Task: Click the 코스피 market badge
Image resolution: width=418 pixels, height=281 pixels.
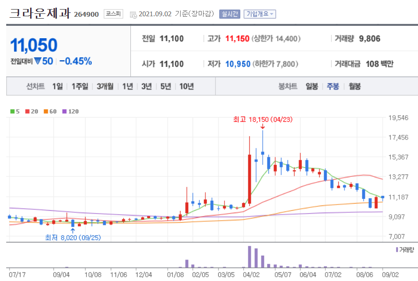Action: [113, 14]
